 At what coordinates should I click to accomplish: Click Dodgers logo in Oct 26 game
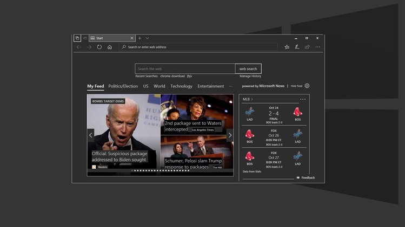point(297,134)
